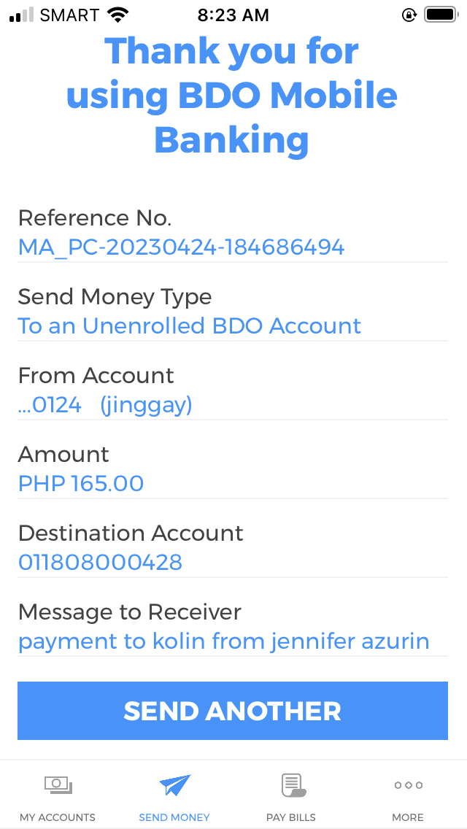Tap the destination account 011808000428
The width and height of the screenshot is (467, 829).
click(x=100, y=563)
